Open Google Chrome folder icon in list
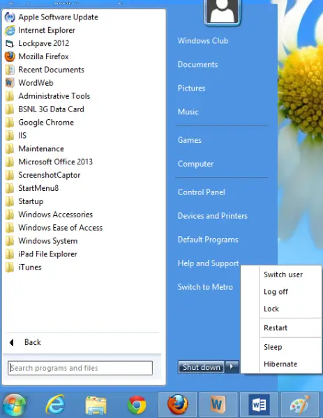The height and width of the screenshot is (418, 323). coord(10,123)
